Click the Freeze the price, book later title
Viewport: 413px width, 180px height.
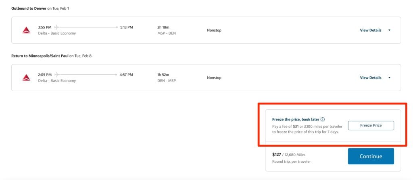click(x=296, y=119)
